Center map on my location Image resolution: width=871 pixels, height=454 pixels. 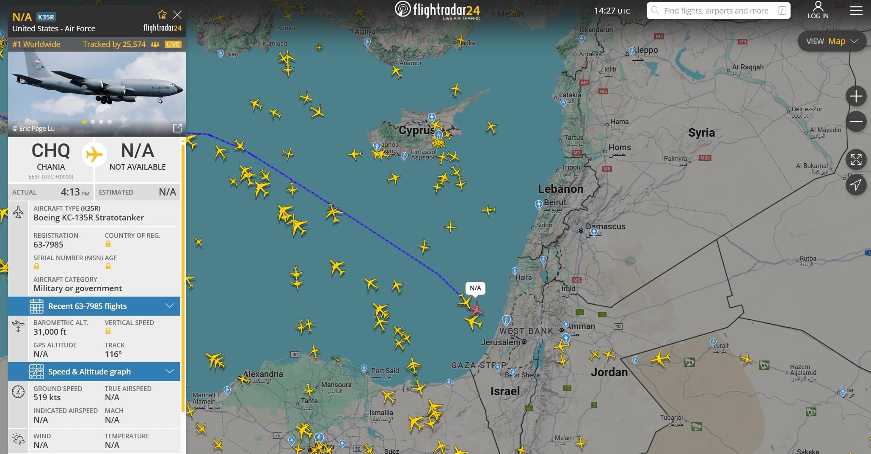point(856,185)
